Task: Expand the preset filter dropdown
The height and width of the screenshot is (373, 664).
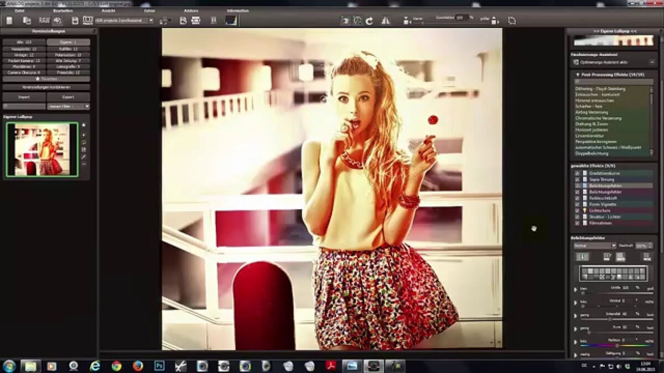Action: point(68,106)
